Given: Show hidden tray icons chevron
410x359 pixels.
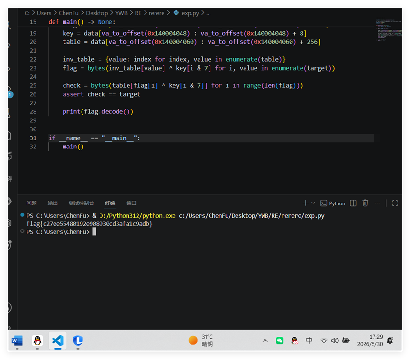Looking at the screenshot, I should point(265,341).
